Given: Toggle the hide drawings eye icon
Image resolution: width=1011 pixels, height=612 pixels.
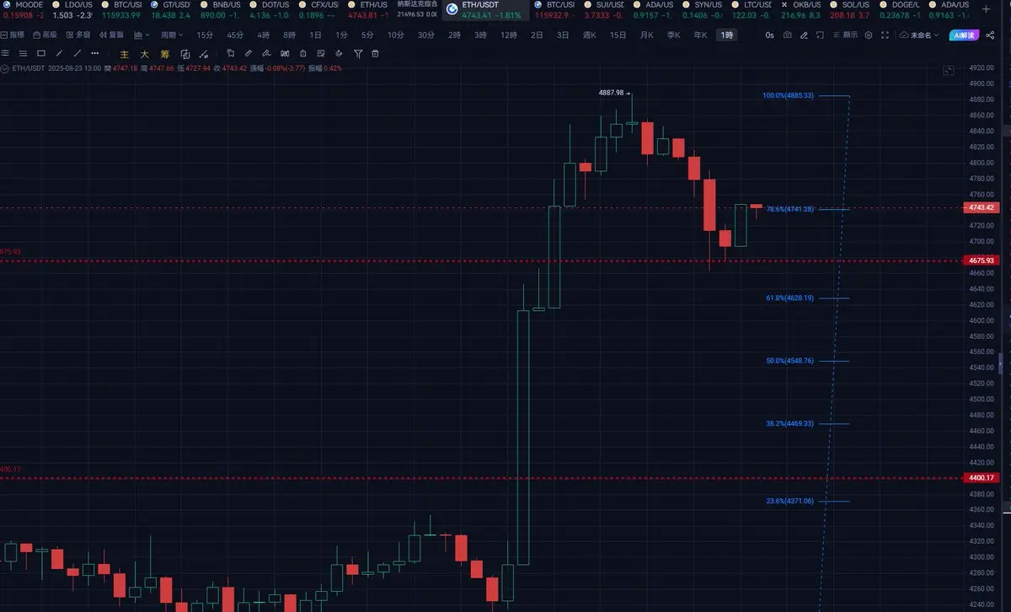Looking at the screenshot, I should pos(203,54).
